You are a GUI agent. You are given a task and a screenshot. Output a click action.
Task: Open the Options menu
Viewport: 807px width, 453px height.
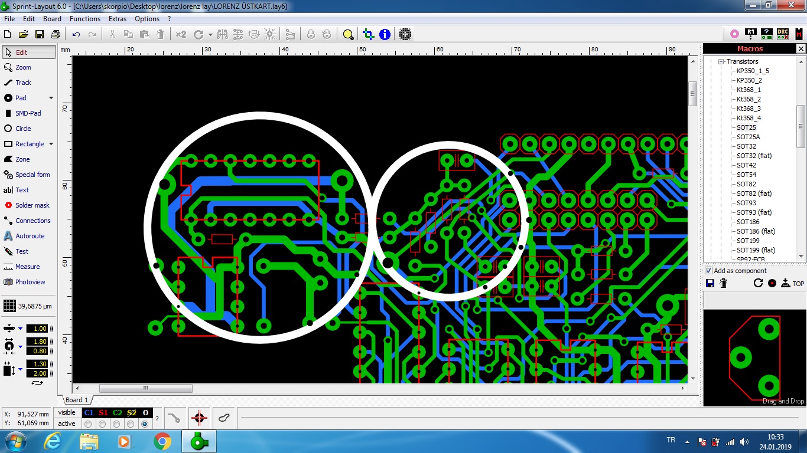[x=147, y=19]
